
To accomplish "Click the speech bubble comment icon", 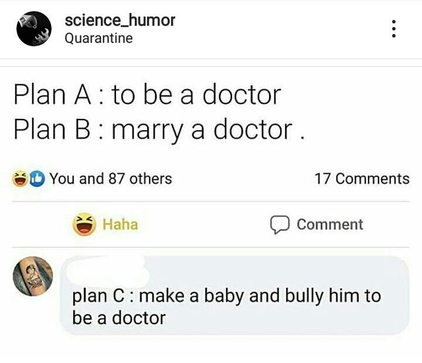I will [280, 225].
